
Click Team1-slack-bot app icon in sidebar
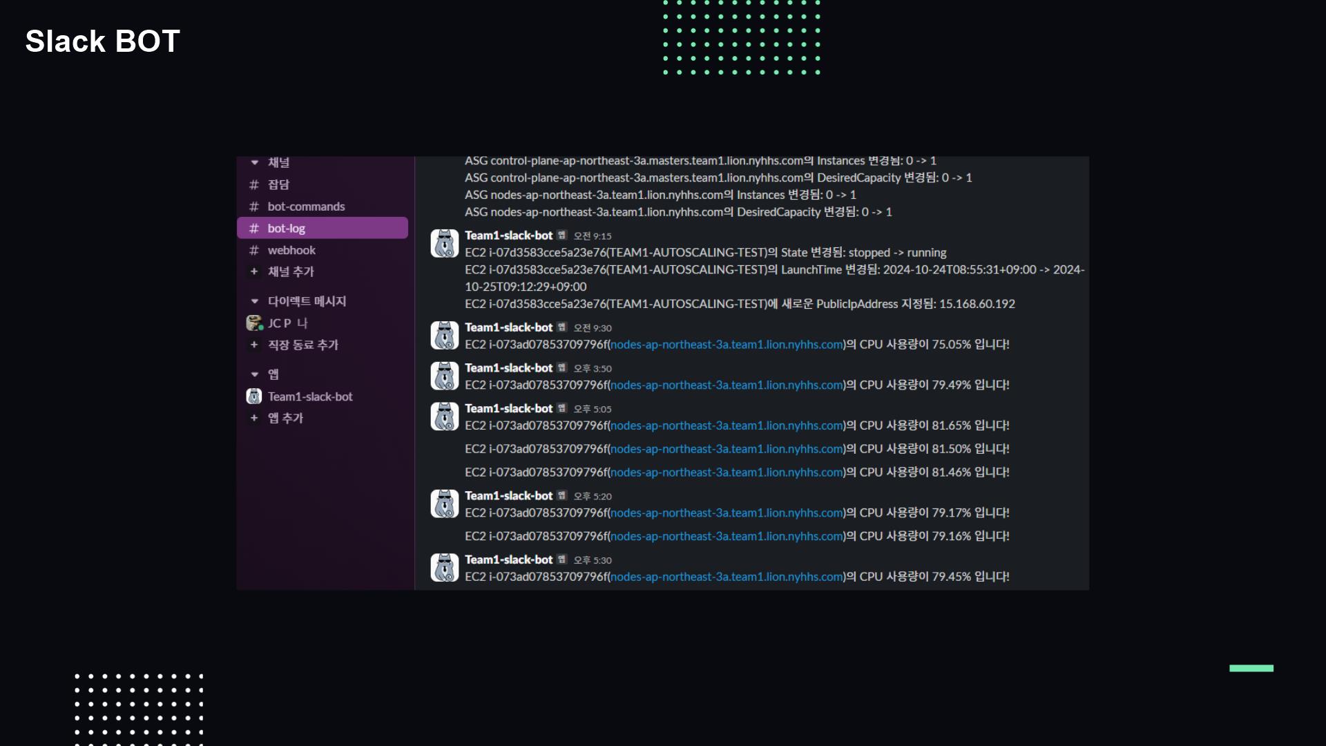click(x=254, y=396)
